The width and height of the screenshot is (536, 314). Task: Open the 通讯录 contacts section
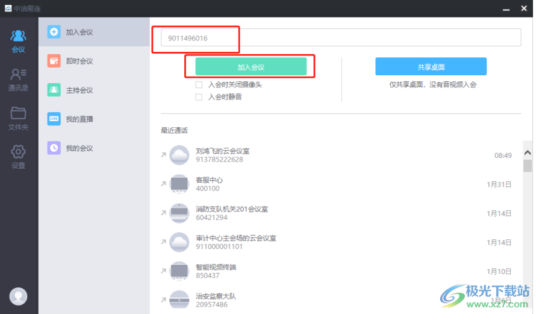pyautogui.click(x=19, y=80)
